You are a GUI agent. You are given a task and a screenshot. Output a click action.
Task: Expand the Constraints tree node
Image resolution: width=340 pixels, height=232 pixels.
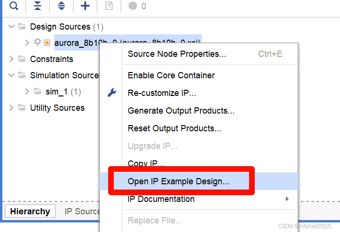click(11, 59)
